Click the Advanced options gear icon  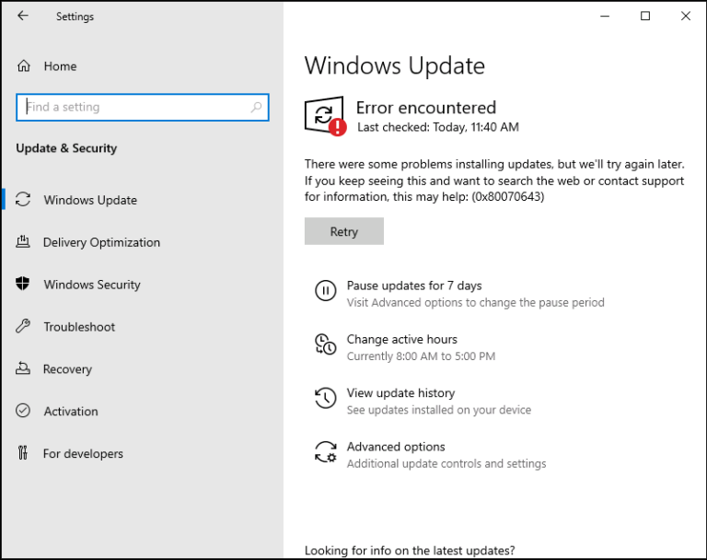[325, 452]
